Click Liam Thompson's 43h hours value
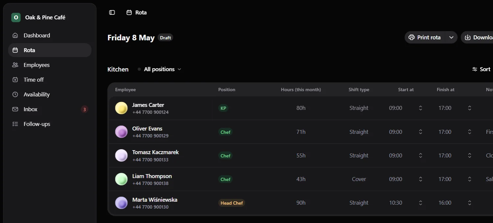493x223 pixels. coord(301,179)
